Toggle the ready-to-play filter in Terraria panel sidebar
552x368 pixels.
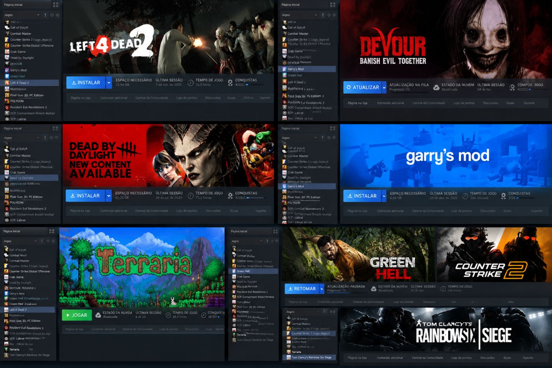pyautogui.click(x=53, y=241)
